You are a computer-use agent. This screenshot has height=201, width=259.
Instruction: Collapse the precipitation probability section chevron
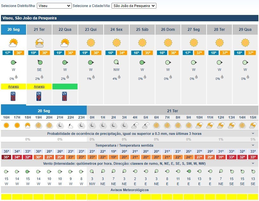coord(253,134)
